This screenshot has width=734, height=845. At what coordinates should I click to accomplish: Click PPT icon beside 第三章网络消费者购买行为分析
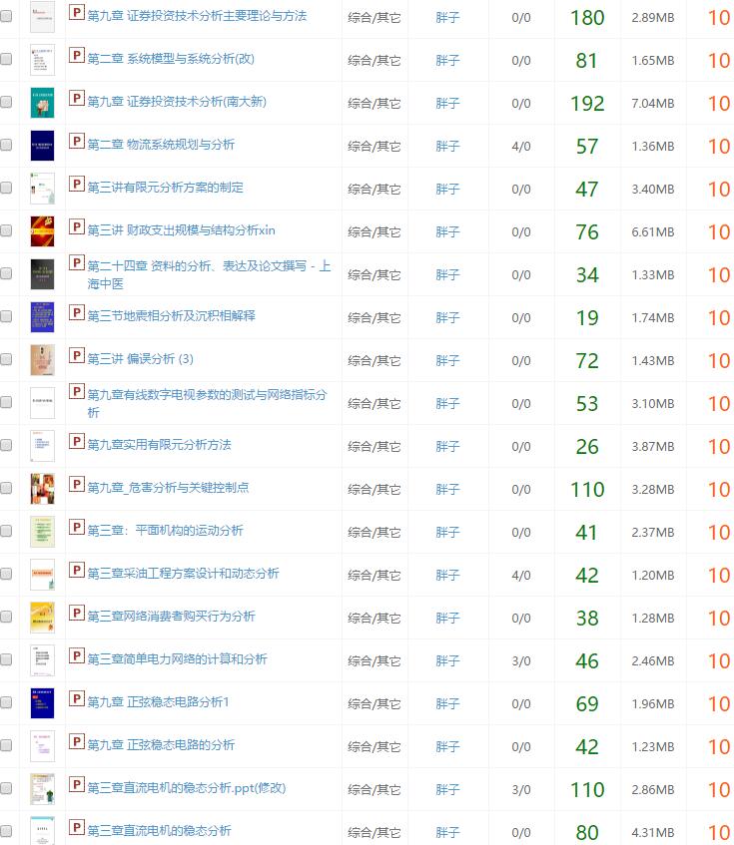[x=76, y=613]
